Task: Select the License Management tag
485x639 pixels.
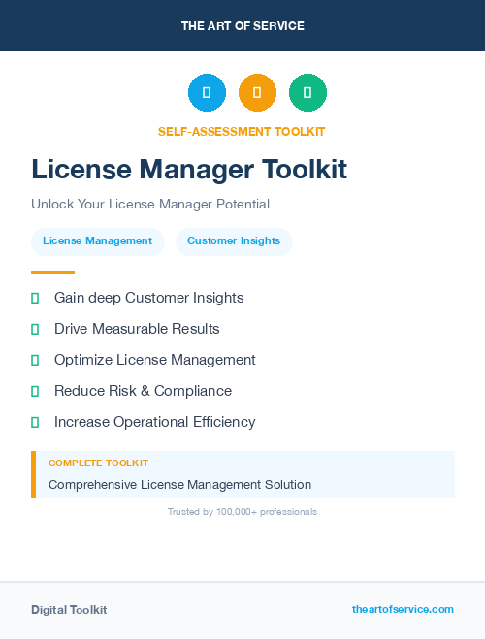Action: (98, 241)
